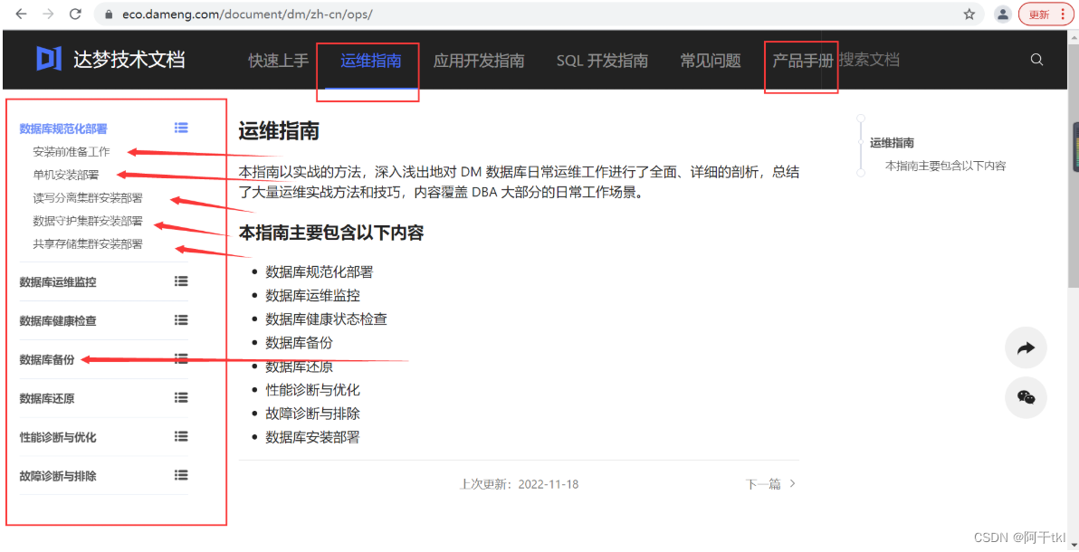
Task: Go to next article via 下一篇
Action: point(770,484)
